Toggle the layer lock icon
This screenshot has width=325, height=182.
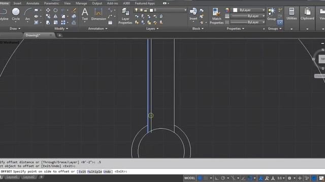pos(146,10)
